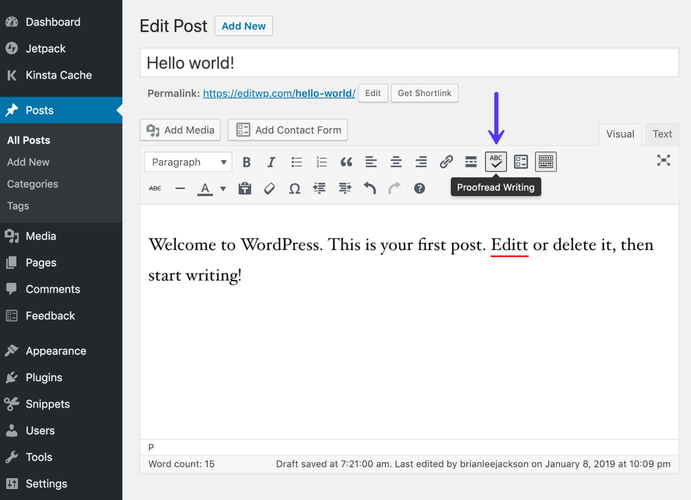
Task: Select the Italic formatting icon
Action: point(272,162)
